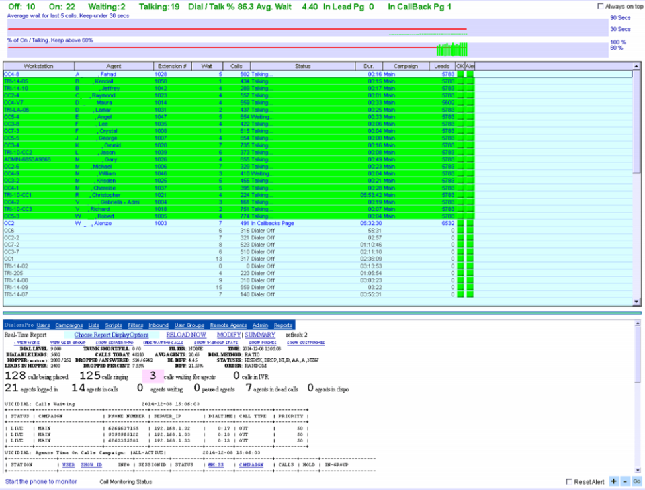This screenshot has height=490, width=645.
Task: Click OK status square for CC4-8 row
Action: click(460, 74)
